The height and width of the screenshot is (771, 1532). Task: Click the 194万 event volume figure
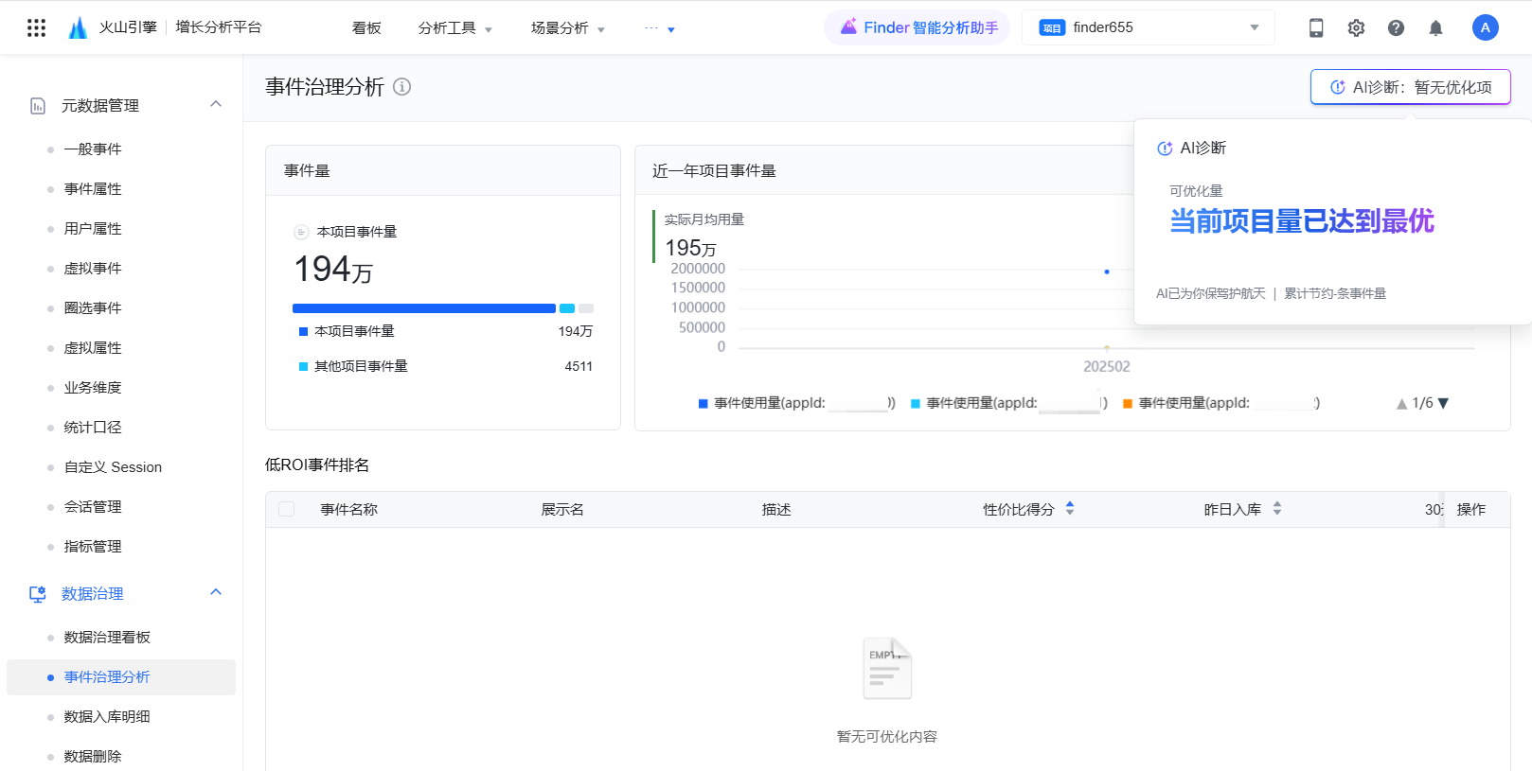click(333, 270)
